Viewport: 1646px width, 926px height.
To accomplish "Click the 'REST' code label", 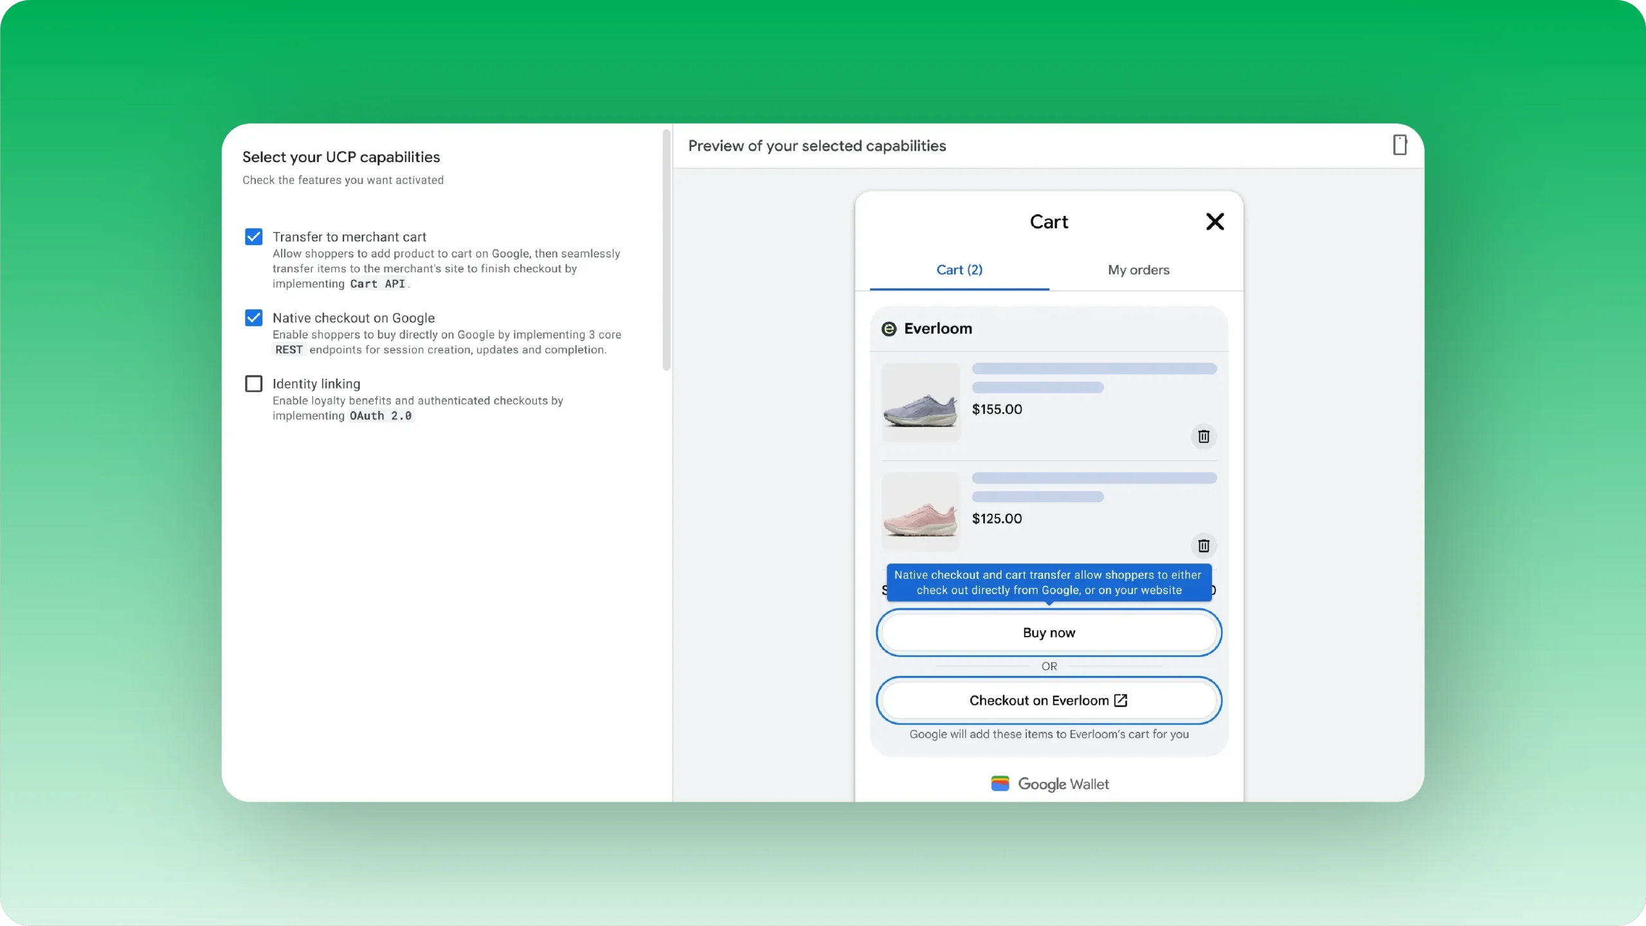I will point(289,350).
